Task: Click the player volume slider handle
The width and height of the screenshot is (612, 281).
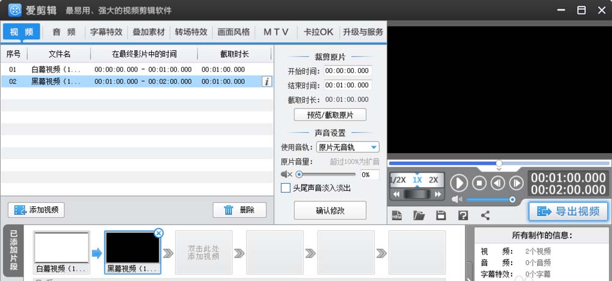Action: (x=512, y=200)
